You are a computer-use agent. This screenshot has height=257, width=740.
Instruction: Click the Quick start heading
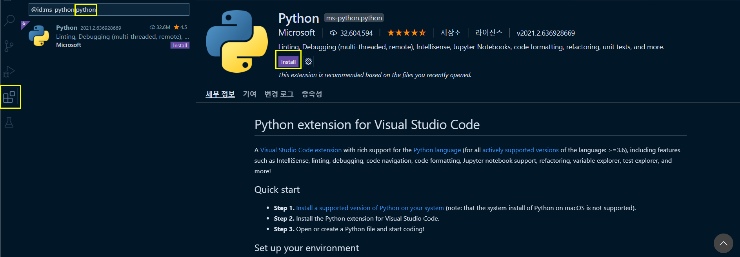(x=277, y=190)
